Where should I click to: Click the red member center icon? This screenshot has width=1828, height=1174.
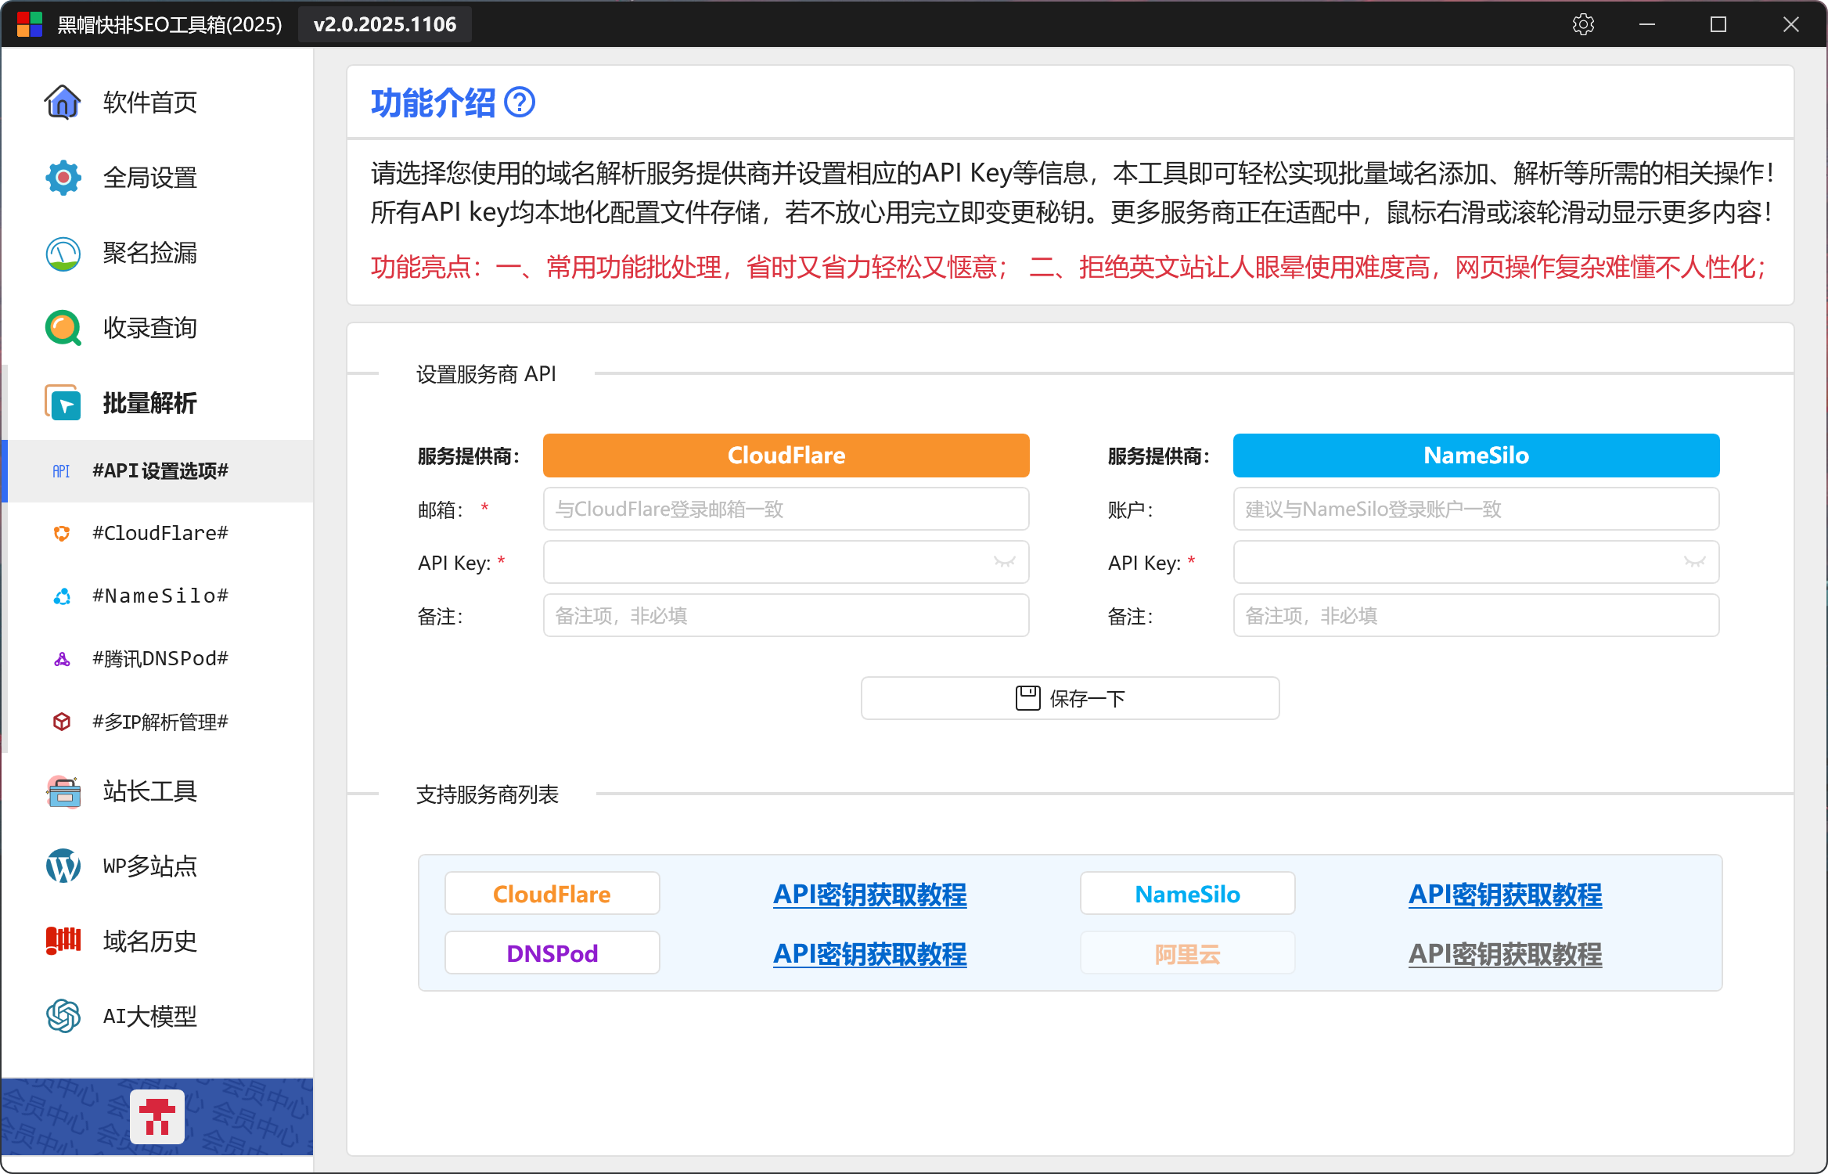point(157,1117)
